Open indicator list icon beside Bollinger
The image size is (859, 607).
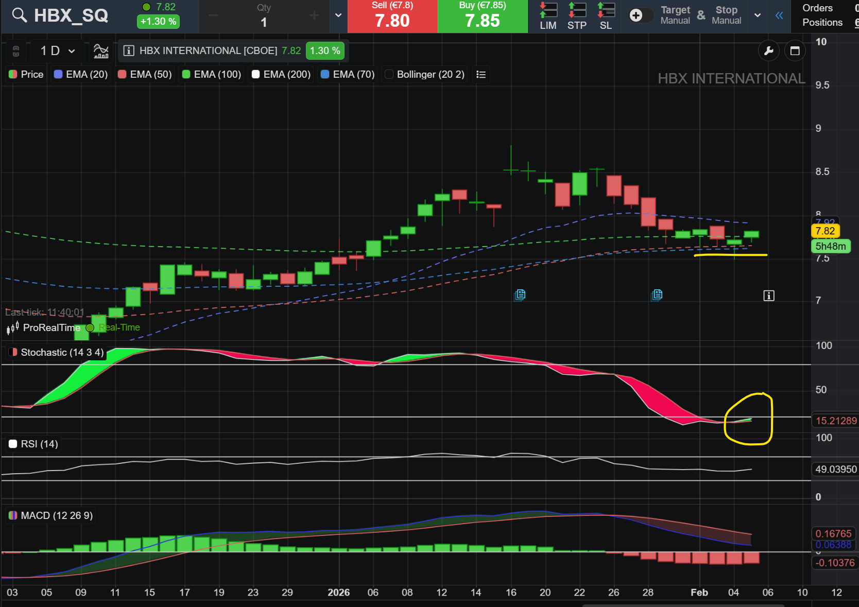481,75
